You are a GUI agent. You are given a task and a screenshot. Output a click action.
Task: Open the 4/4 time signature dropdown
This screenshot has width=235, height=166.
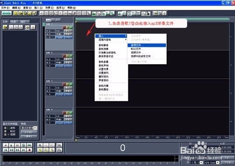[212, 163]
